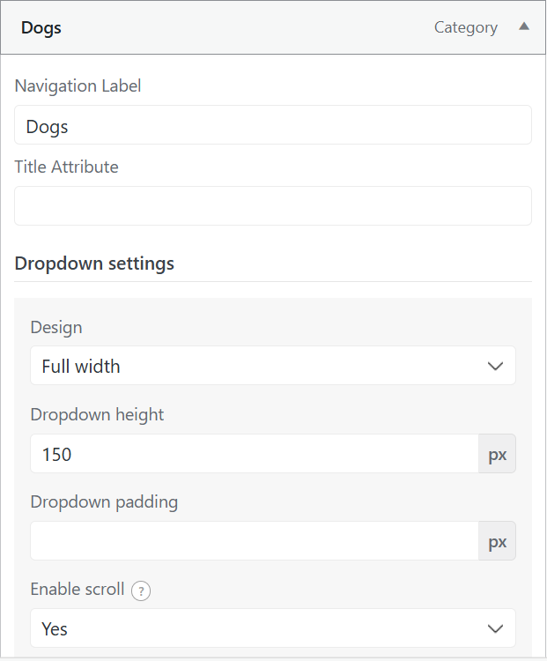Open the Design Full width select box
Screen dimensions: 547x661
coord(273,366)
